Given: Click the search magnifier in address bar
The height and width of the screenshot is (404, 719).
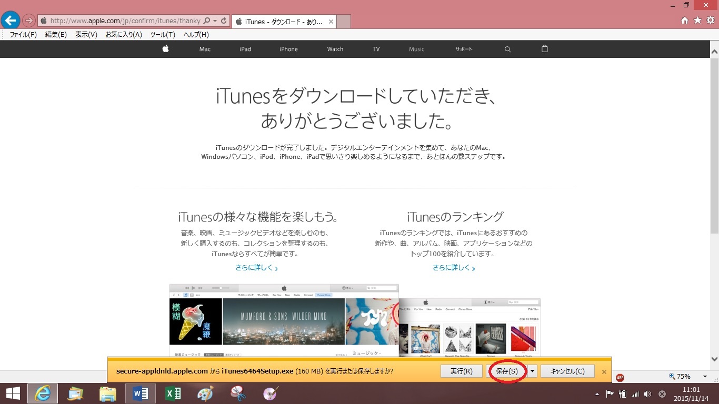Looking at the screenshot, I should tap(206, 21).
